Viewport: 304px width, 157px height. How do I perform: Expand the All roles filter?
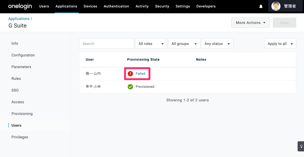click(151, 44)
